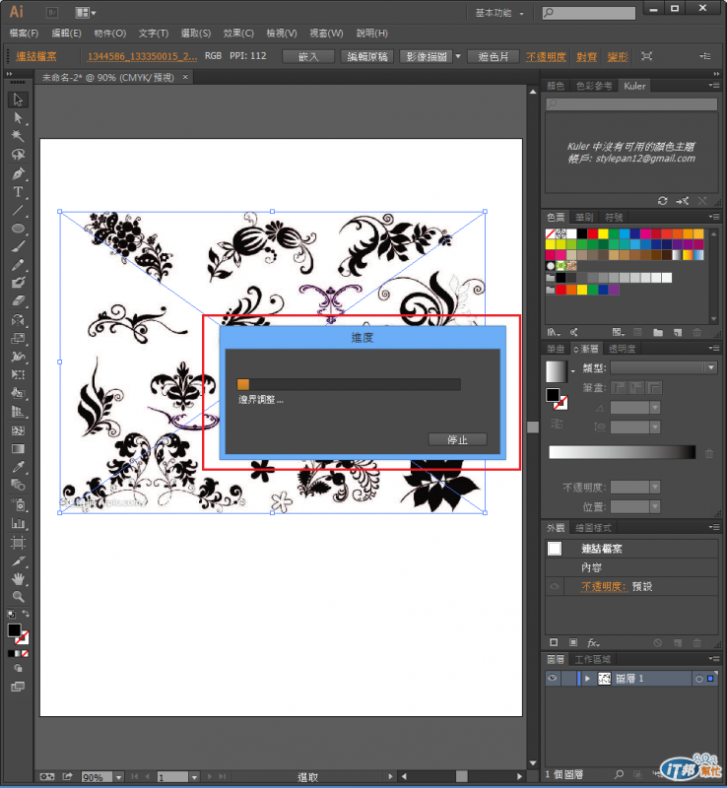Click the default fill and stroke icon
The image size is (727, 788).
[x=11, y=614]
